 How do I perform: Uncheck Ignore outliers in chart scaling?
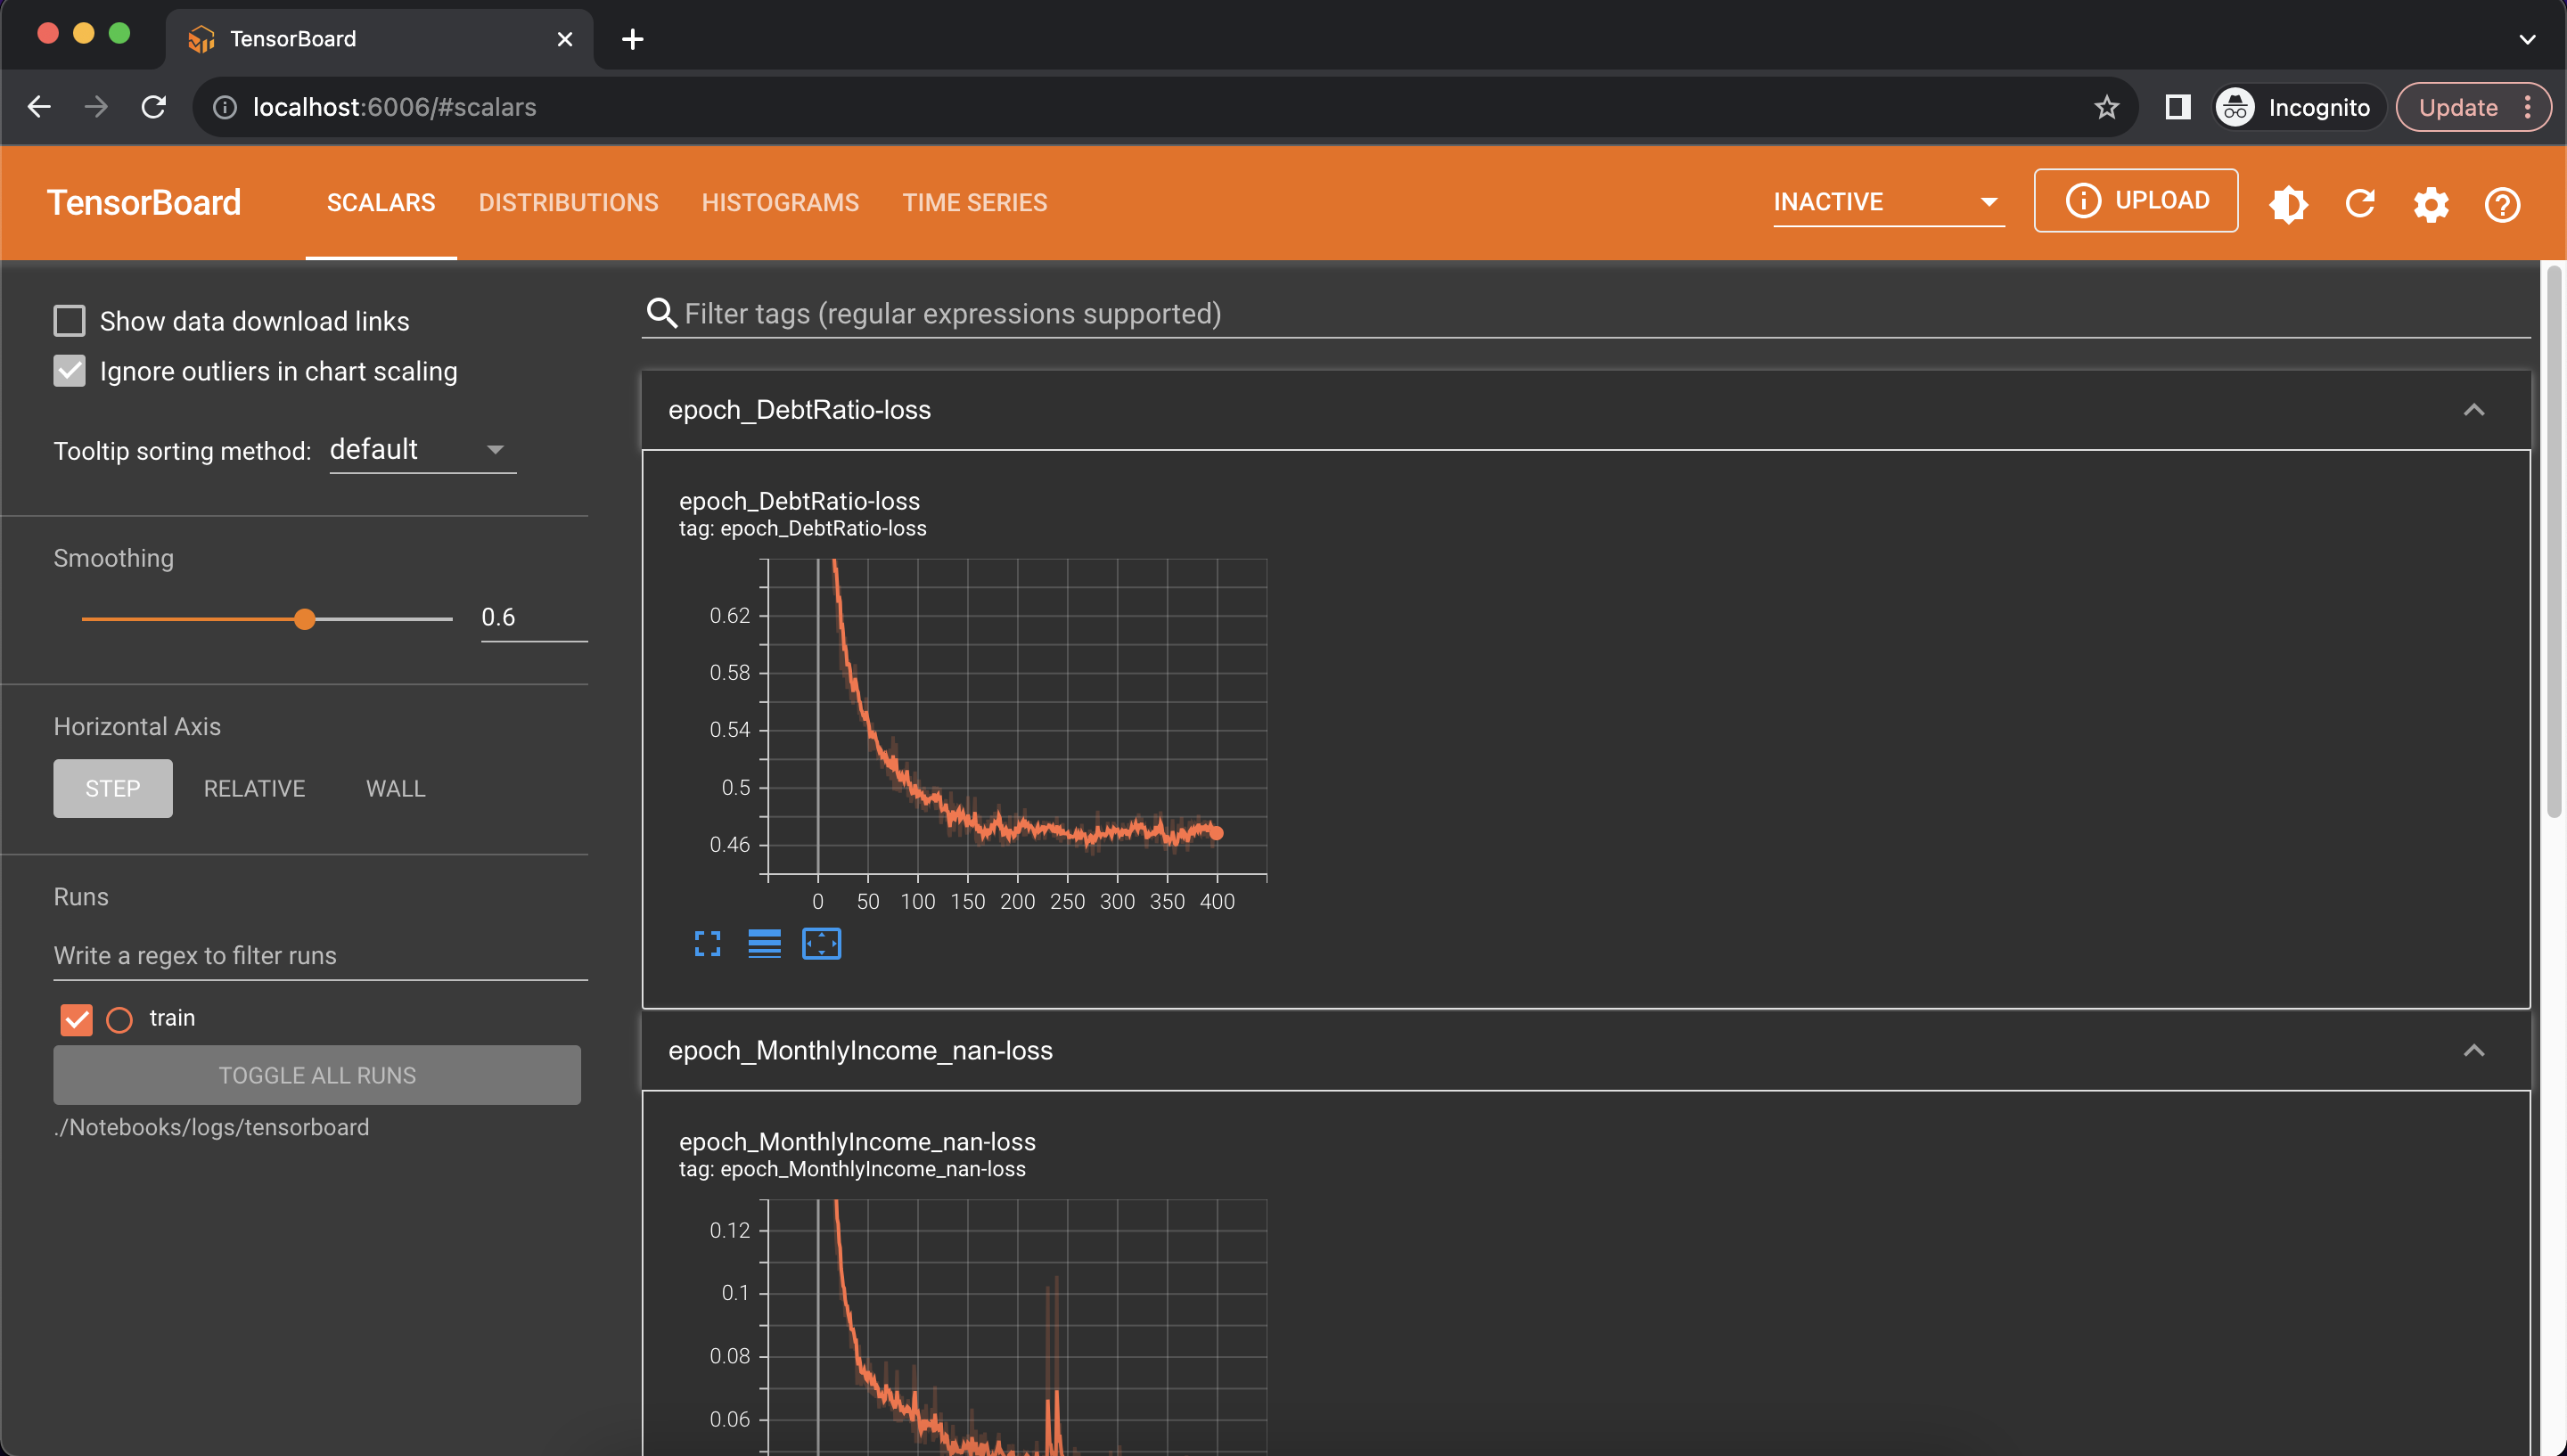click(69, 371)
